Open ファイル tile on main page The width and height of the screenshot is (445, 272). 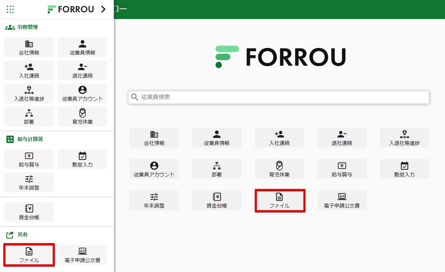pyautogui.click(x=279, y=200)
